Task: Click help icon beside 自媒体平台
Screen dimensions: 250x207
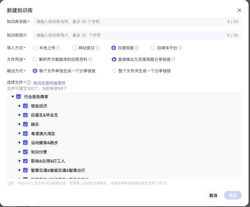Action: tap(180, 48)
